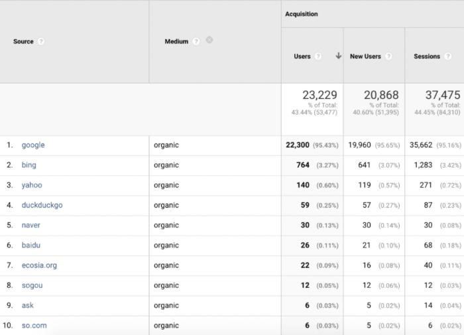
Task: Select total Sessions value 37,475
Action: tap(443, 95)
